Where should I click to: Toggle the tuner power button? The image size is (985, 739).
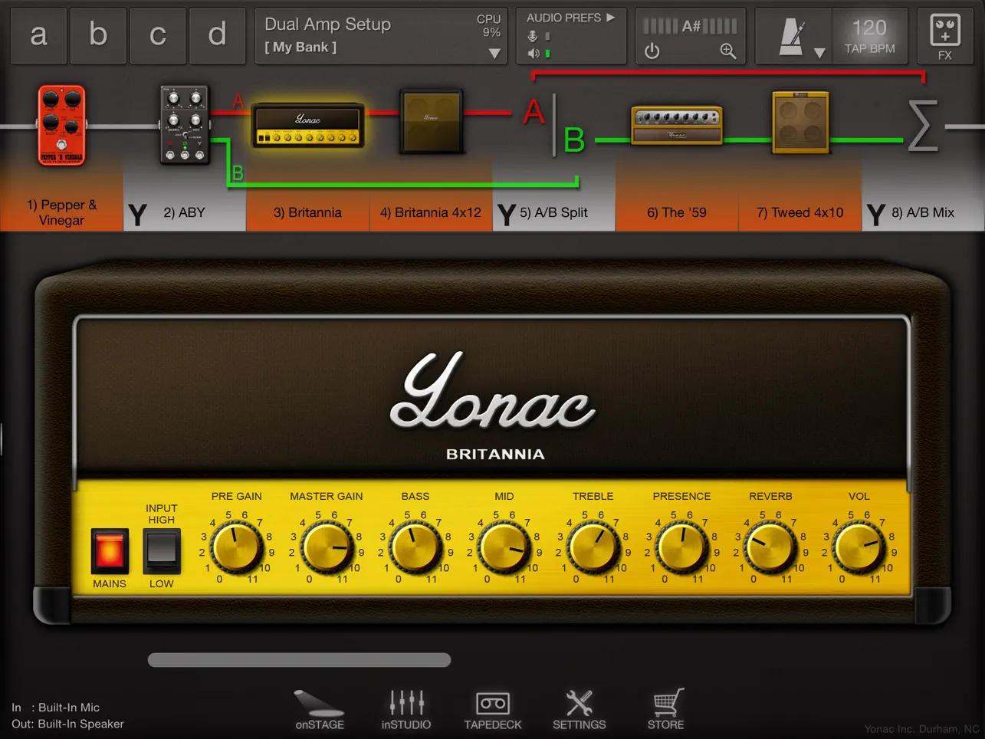click(652, 51)
